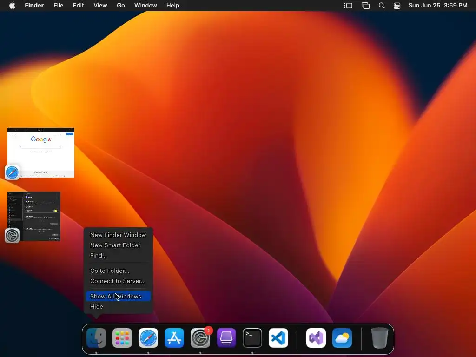Open the File menu
The height and width of the screenshot is (357, 476).
(58, 6)
